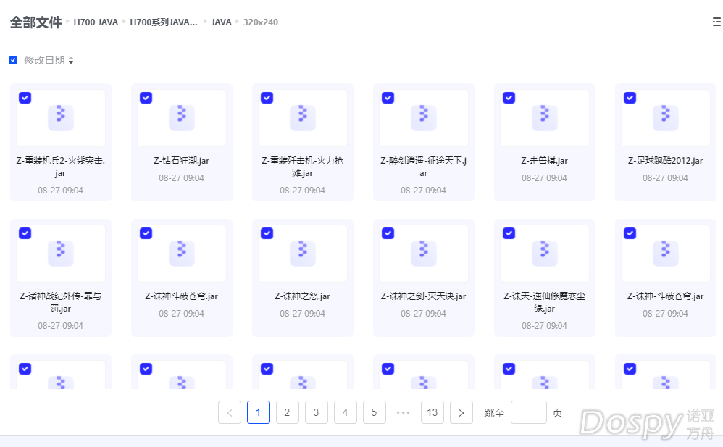This screenshot has width=723, height=447.
Task: Open the archive icon for Z-诛天-逆仙修魔恋尘缘.jar
Action: click(545, 254)
